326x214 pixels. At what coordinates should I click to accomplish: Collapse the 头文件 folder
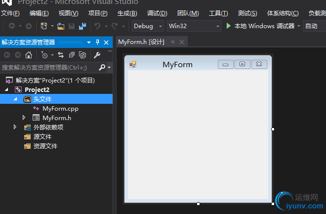point(15,99)
